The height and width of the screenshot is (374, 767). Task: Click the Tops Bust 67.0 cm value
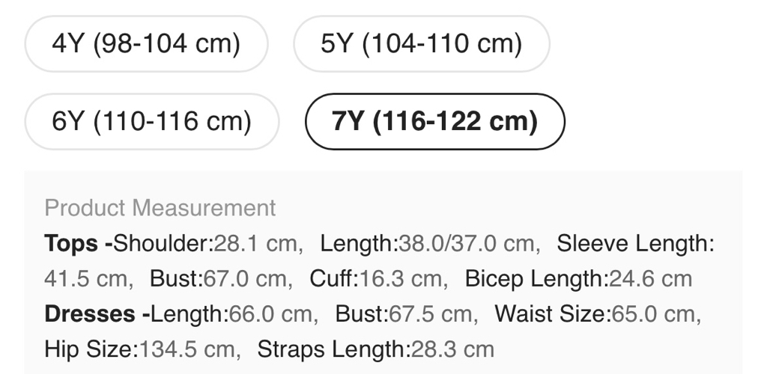tap(246, 279)
